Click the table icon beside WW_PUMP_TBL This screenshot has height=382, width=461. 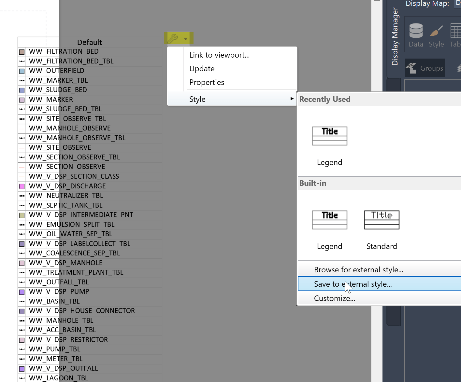click(x=22, y=349)
